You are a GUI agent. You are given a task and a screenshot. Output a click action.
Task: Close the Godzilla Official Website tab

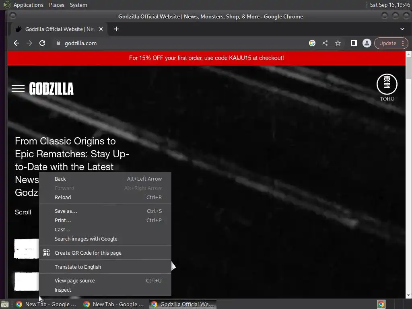(101, 29)
